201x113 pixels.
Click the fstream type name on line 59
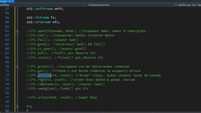pos(42,18)
